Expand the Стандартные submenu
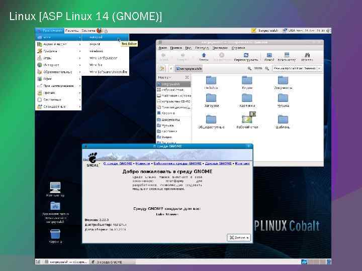Image resolution: width=362 pixels, height=271 pixels. point(58,106)
